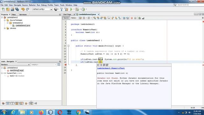The width and height of the screenshot is (204, 115).
Task: Select LambdaDemo2.java in Projects tree
Action: (23, 26)
